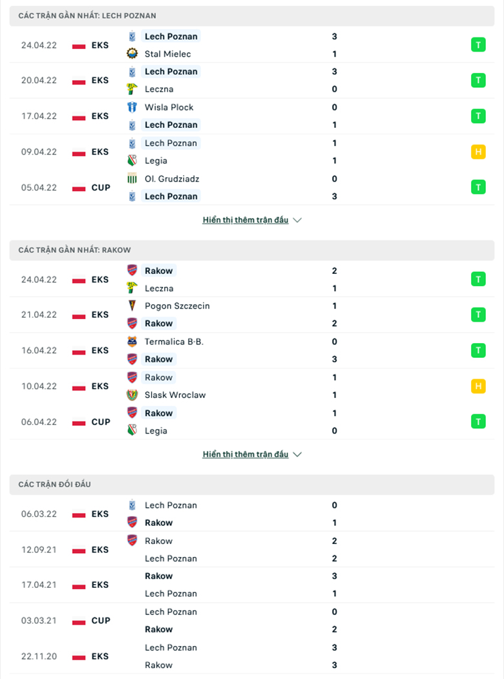Image resolution: width=504 pixels, height=679 pixels.
Task: Click the Slask Wroclaw crest icon
Action: coord(132,395)
